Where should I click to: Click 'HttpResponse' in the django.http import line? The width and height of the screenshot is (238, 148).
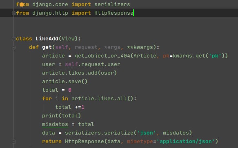pos(113,13)
